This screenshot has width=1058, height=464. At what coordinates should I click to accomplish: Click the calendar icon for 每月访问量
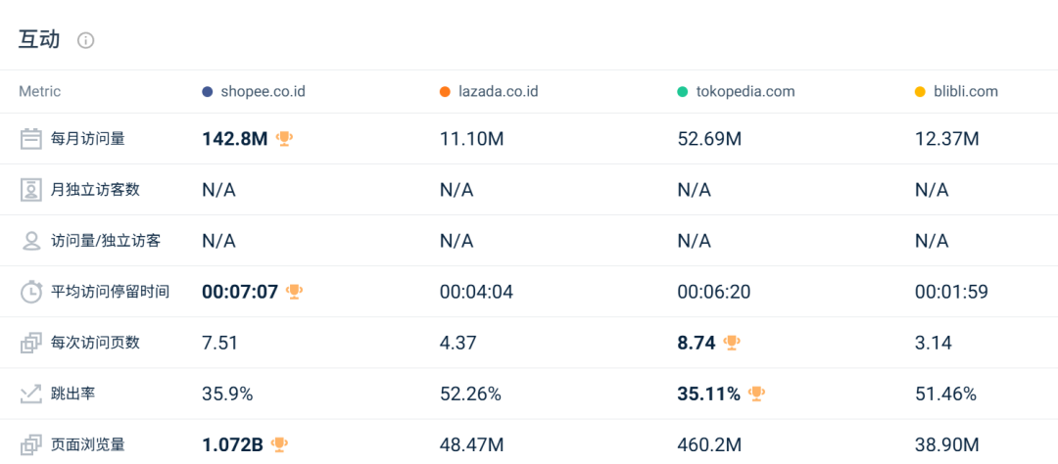click(x=31, y=139)
